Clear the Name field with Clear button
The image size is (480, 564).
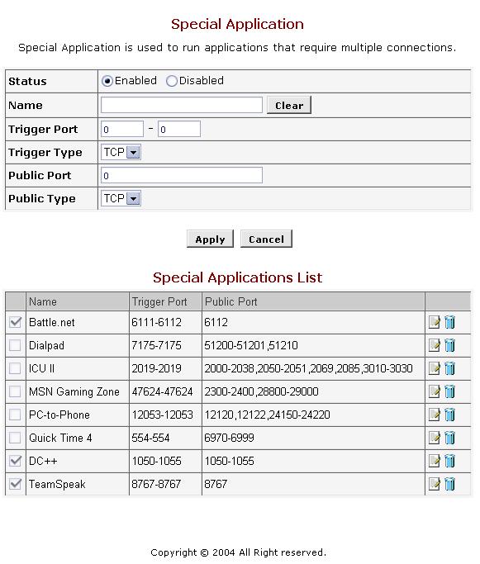(x=289, y=106)
